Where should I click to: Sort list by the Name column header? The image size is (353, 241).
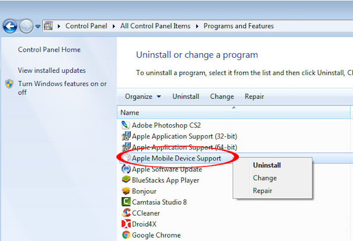tap(130, 113)
